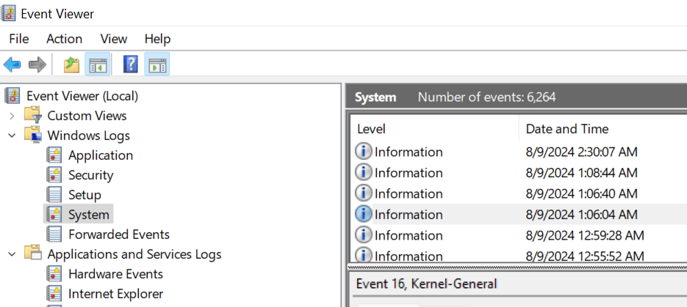Viewport: 687px width, 307px height.
Task: Open the Action menu
Action: coord(65,39)
